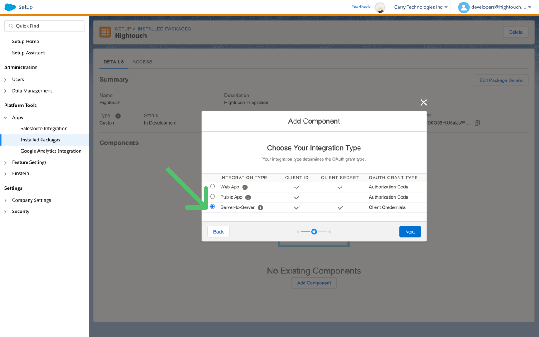The image size is (539, 337).
Task: Click the Choose Your Integration Type heading
Action: tap(314, 148)
